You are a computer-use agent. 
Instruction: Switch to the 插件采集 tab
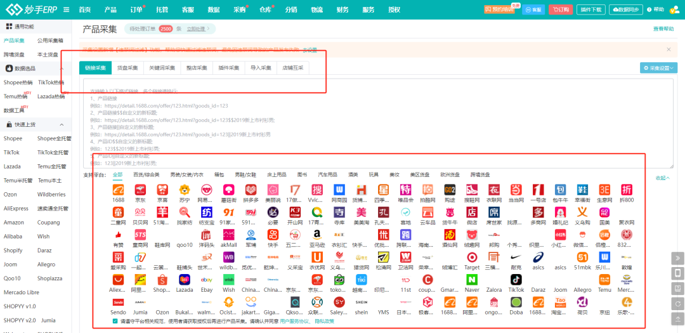coord(229,68)
